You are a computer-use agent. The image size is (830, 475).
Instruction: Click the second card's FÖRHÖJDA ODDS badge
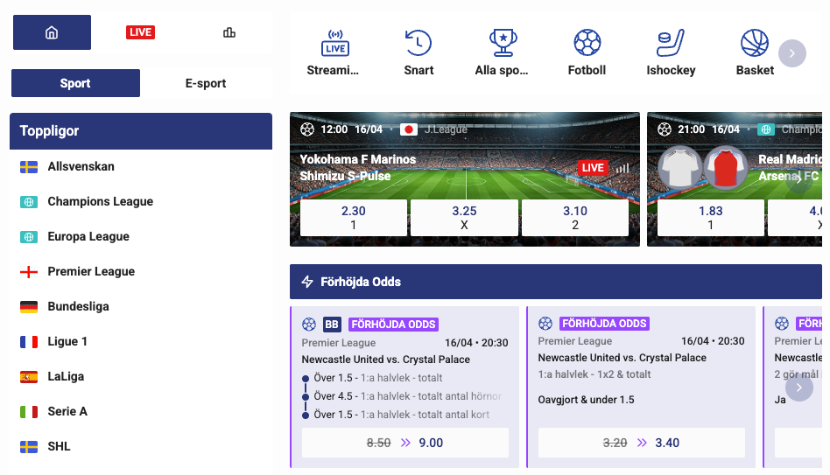(x=604, y=323)
